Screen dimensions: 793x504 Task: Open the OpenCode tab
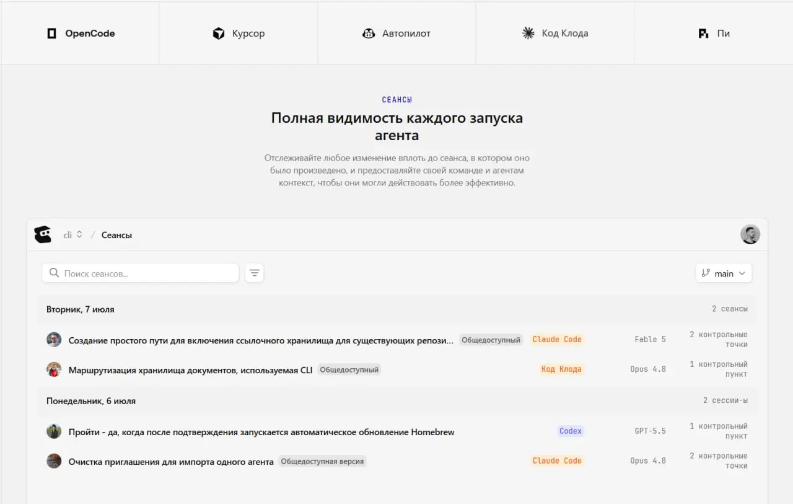point(80,33)
